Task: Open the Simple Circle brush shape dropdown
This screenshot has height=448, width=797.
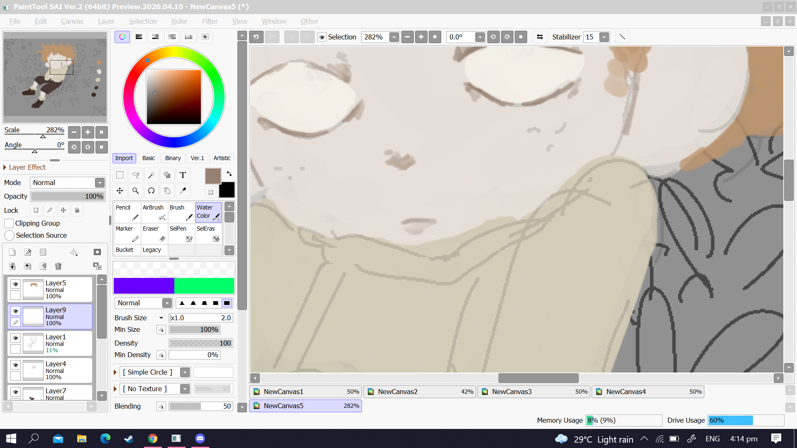Action: point(185,372)
